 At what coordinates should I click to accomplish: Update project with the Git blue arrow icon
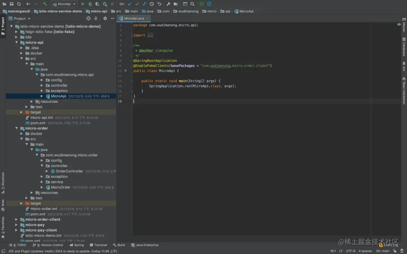130,4
